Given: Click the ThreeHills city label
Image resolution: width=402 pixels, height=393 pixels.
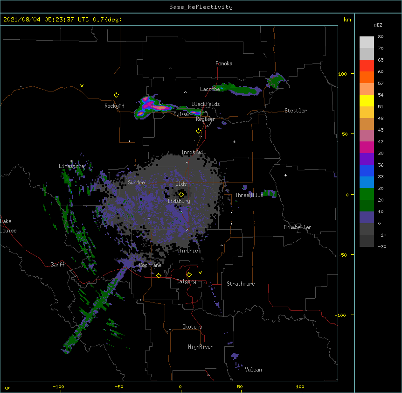Looking at the screenshot, I should [249, 195].
